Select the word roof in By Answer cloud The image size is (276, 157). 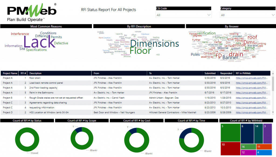(252, 37)
